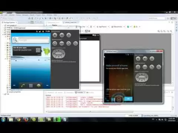This screenshot has height=133, width=178.
Task: Open Chrome from the taskbar
Action: coord(19,120)
